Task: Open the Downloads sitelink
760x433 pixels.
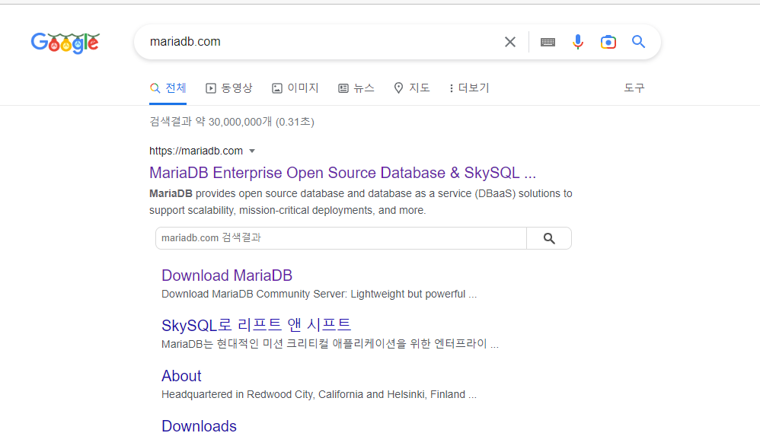Action: point(200,425)
